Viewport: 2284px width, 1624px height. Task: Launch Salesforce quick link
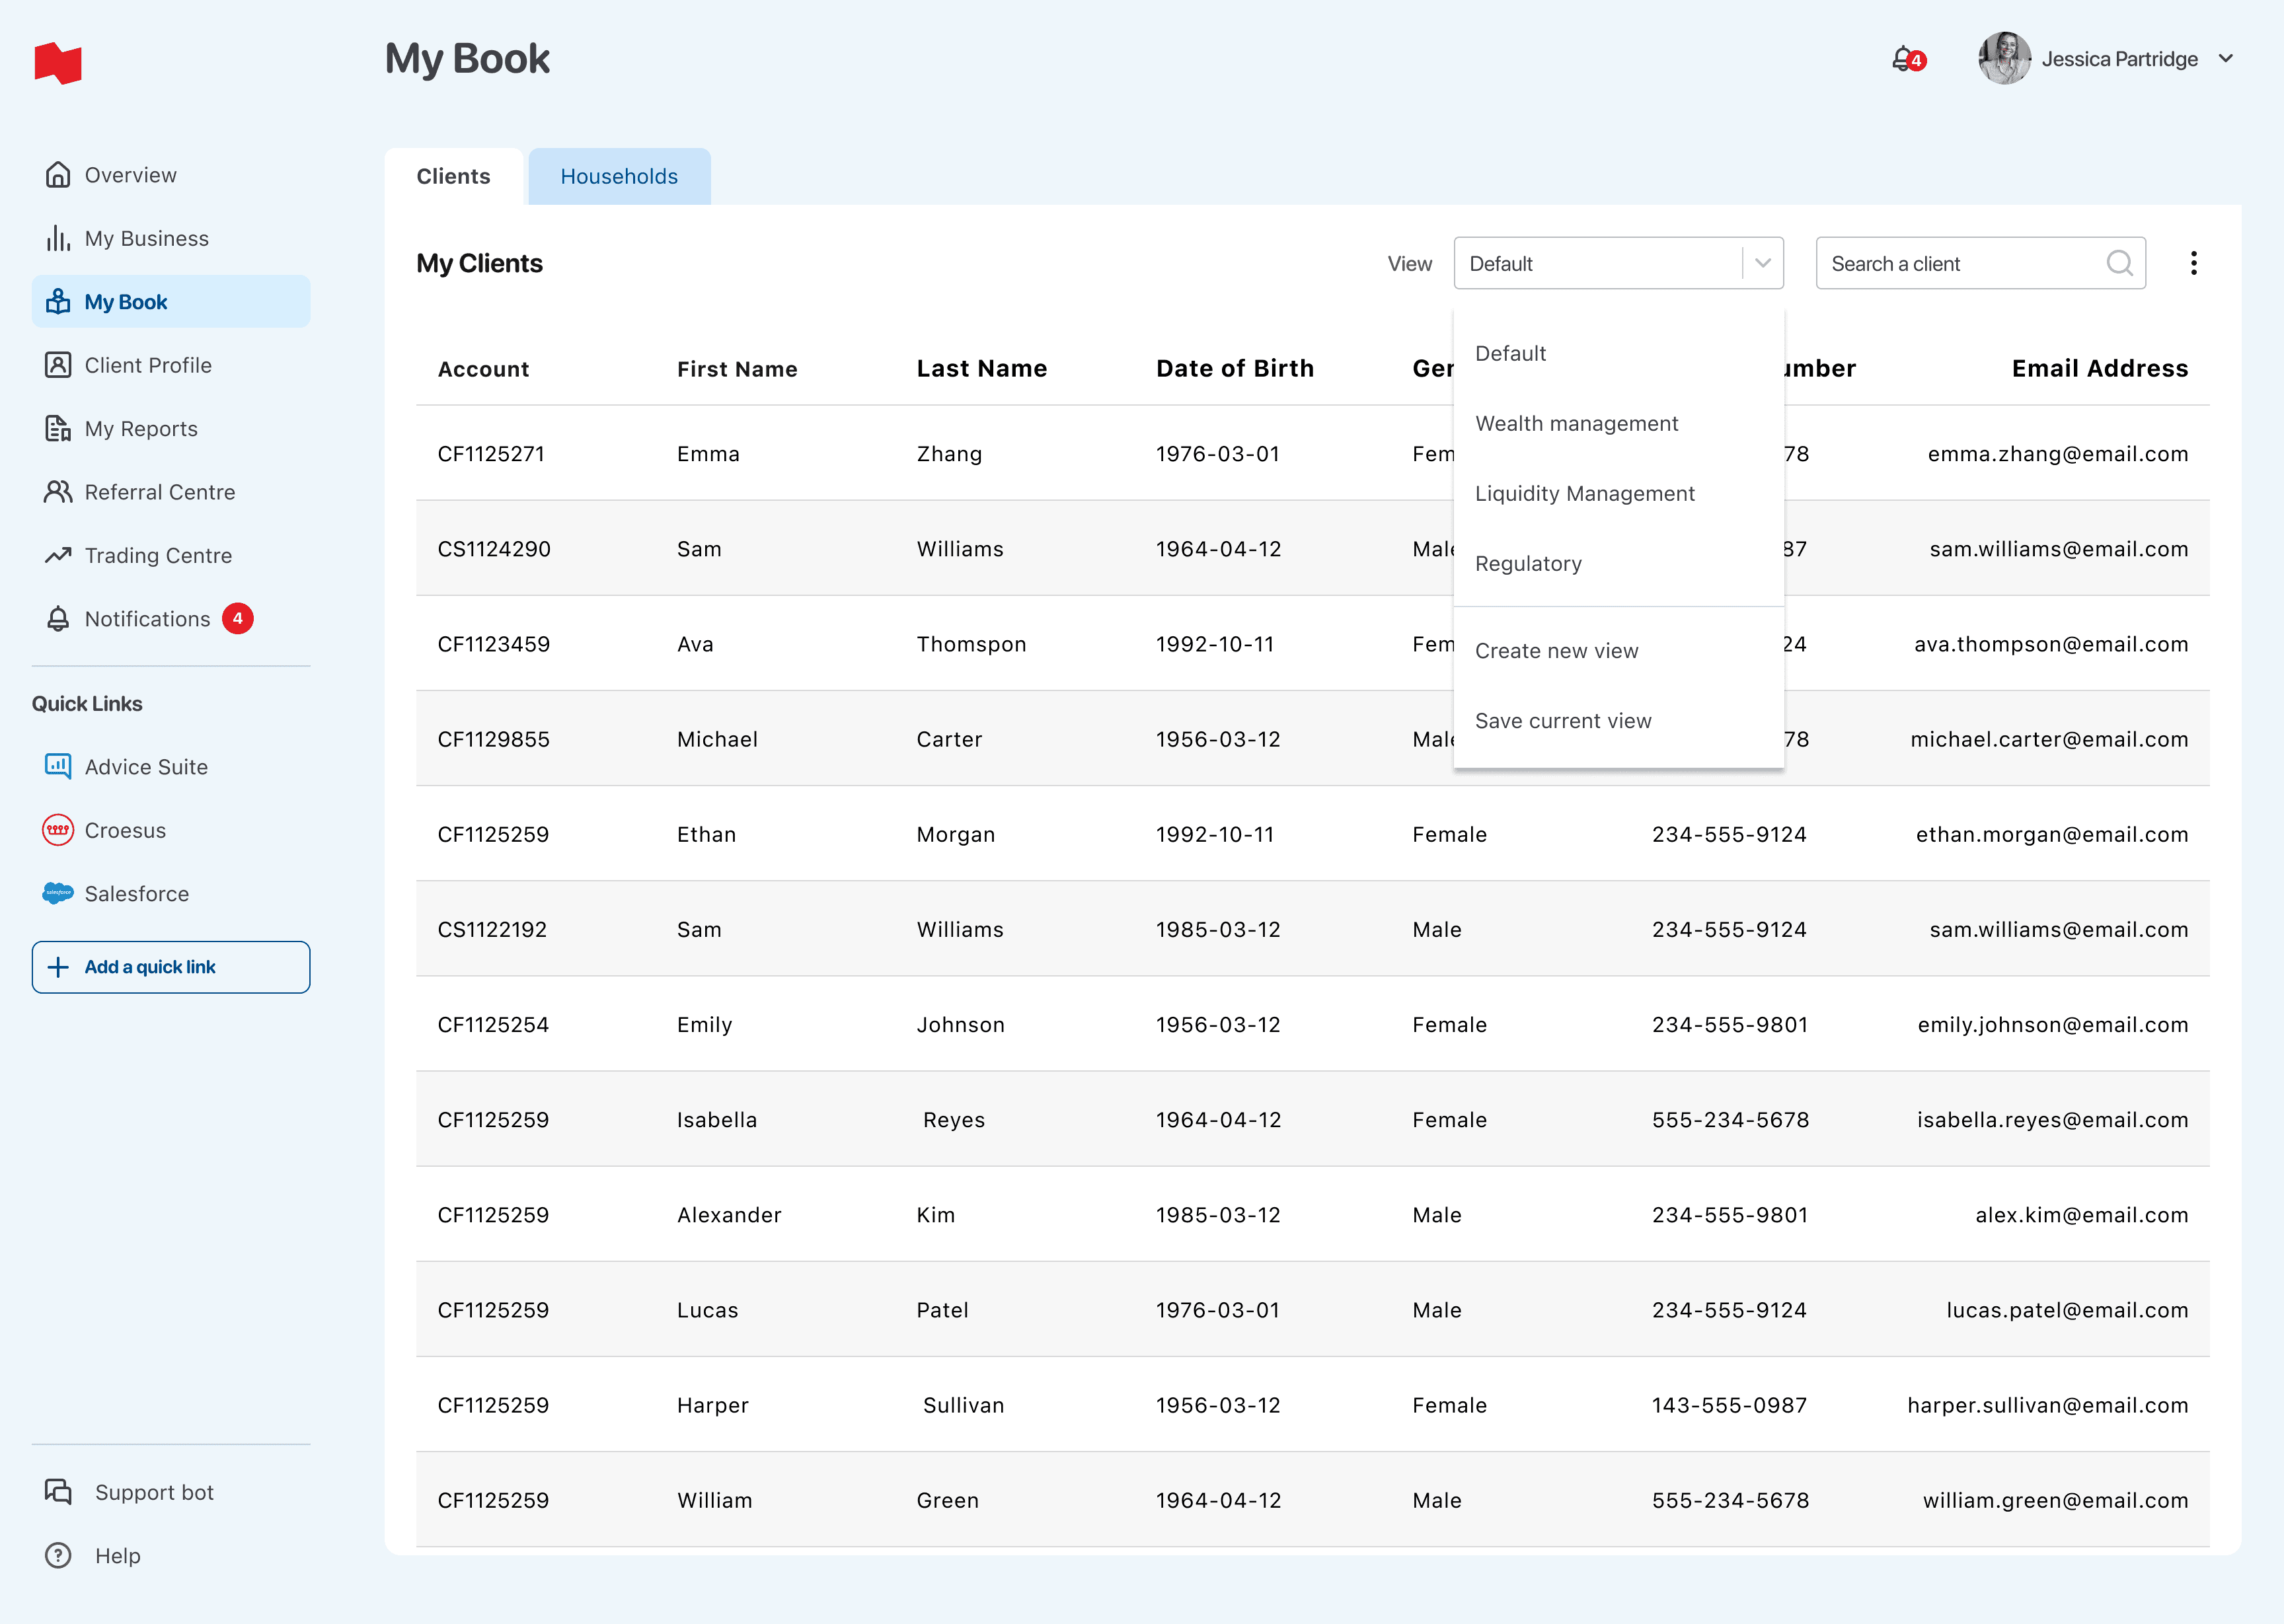point(136,894)
